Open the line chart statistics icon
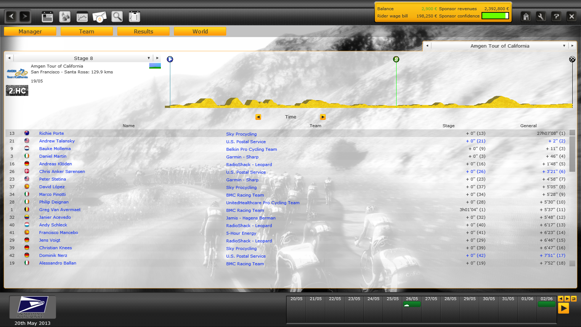The image size is (581, 327). tap(82, 17)
